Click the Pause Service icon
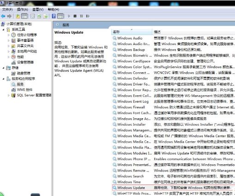This screenshot has width=235, height=196. (x=81, y=16)
